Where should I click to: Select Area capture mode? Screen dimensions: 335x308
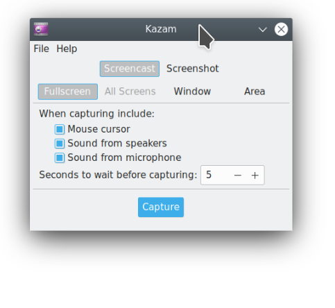click(255, 92)
